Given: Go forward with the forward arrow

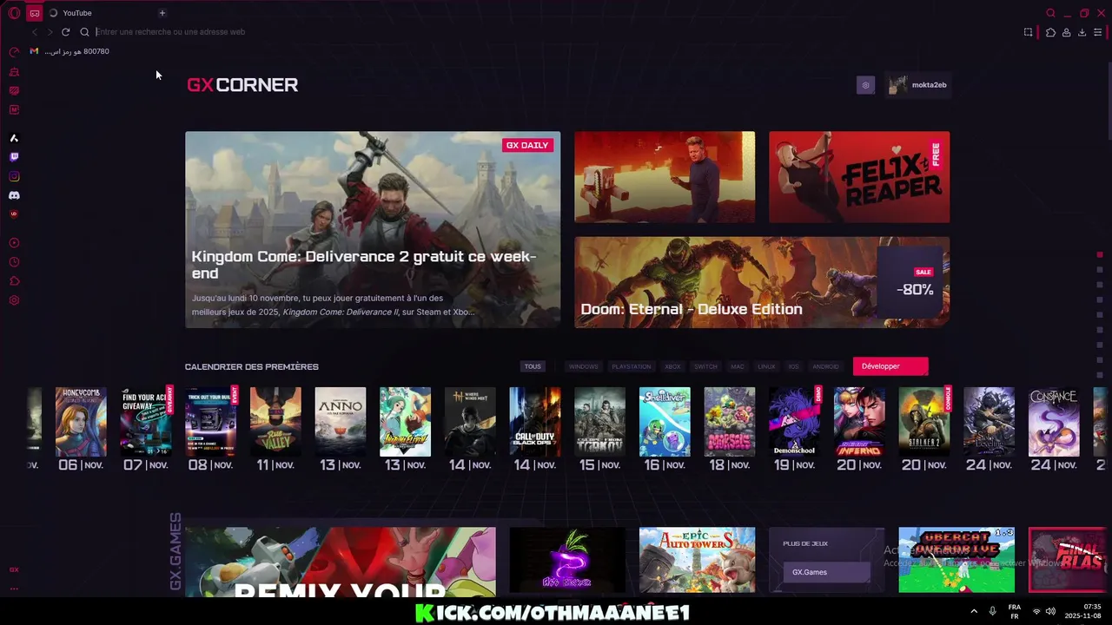Looking at the screenshot, I should coord(50,32).
